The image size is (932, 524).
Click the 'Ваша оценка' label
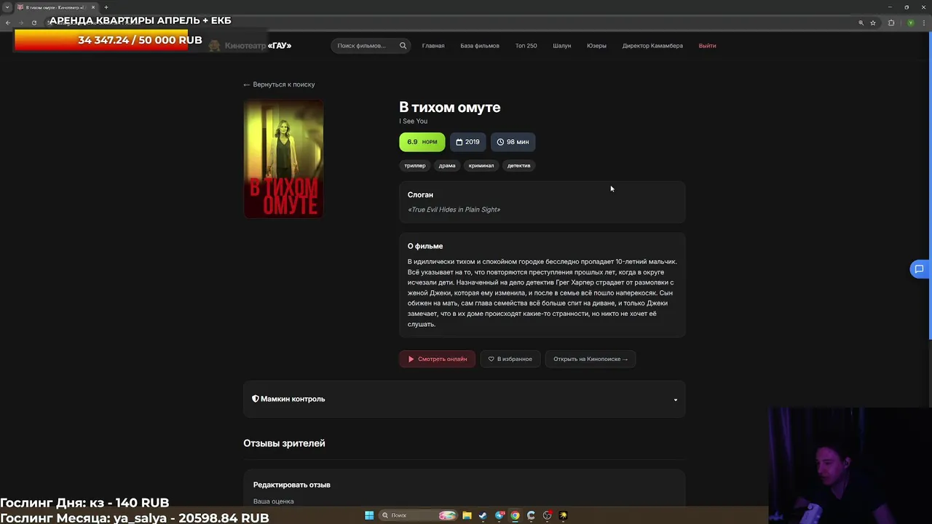[x=274, y=501]
